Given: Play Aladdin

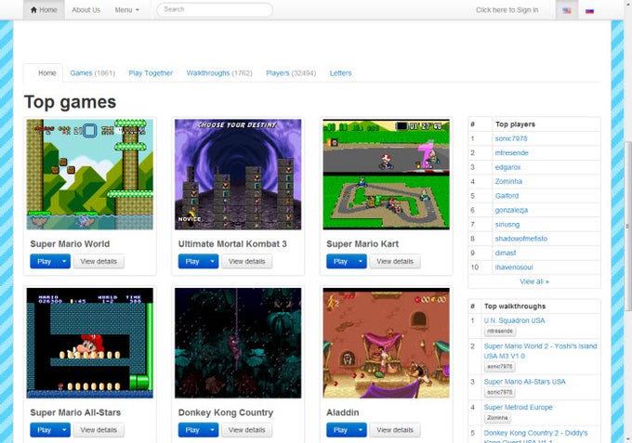Looking at the screenshot, I should click(x=340, y=430).
